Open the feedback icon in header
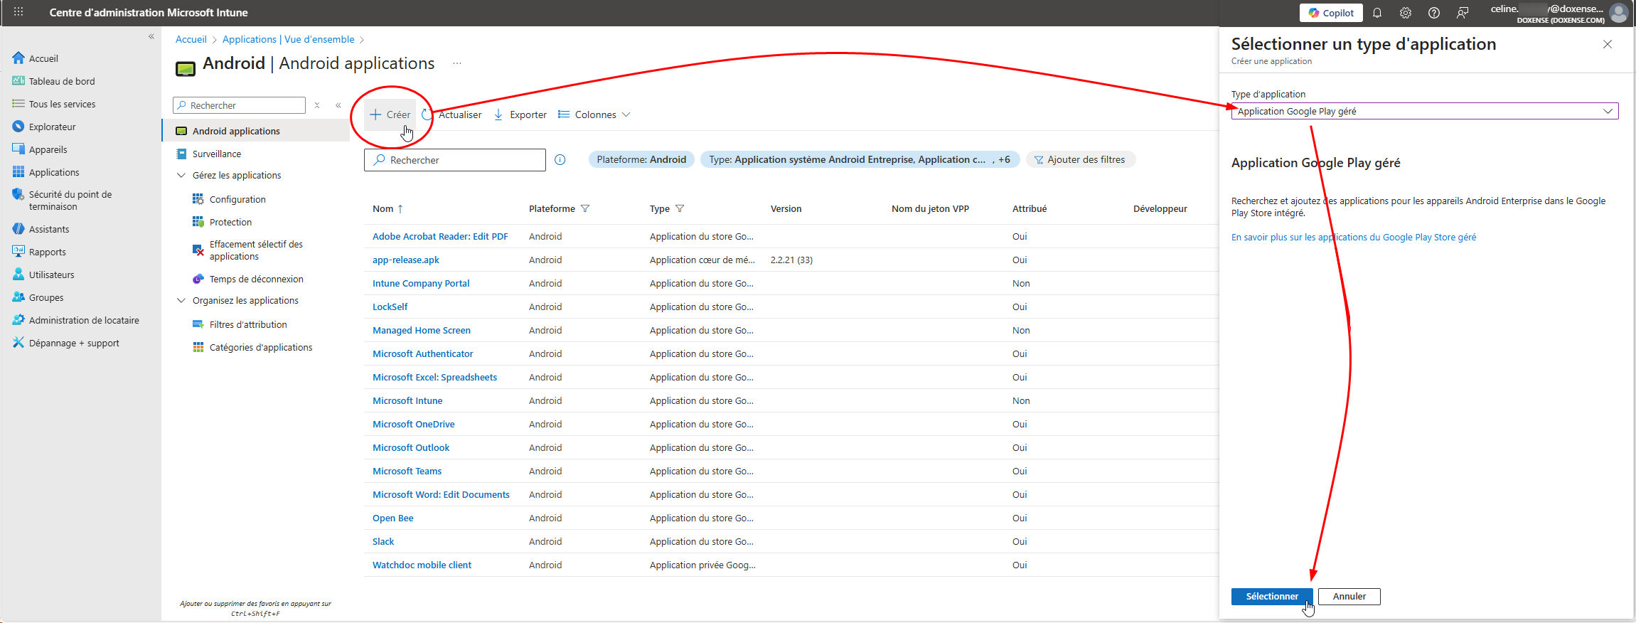The width and height of the screenshot is (1636, 623). click(x=1463, y=13)
